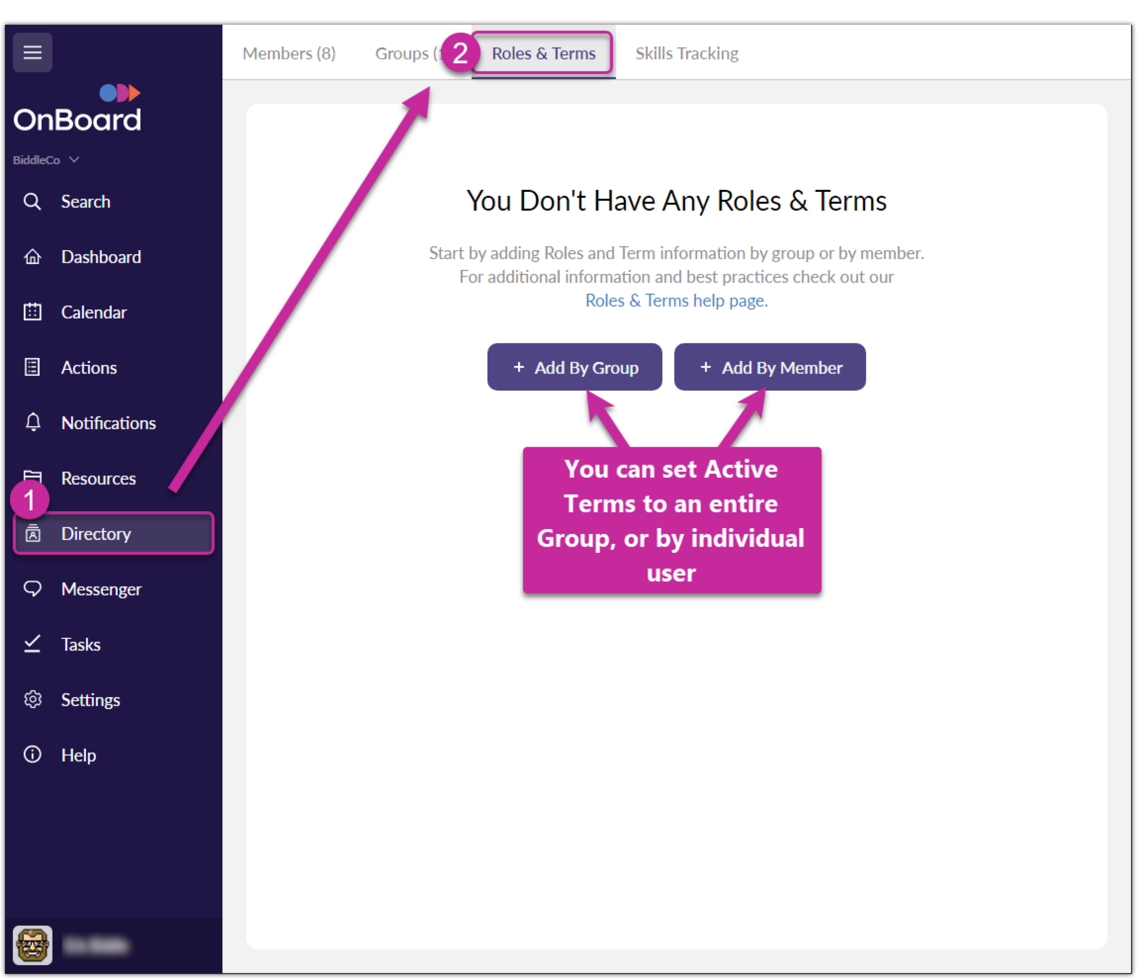Select Directory in the sidebar
Screen dimensions: 1137x979
click(96, 534)
